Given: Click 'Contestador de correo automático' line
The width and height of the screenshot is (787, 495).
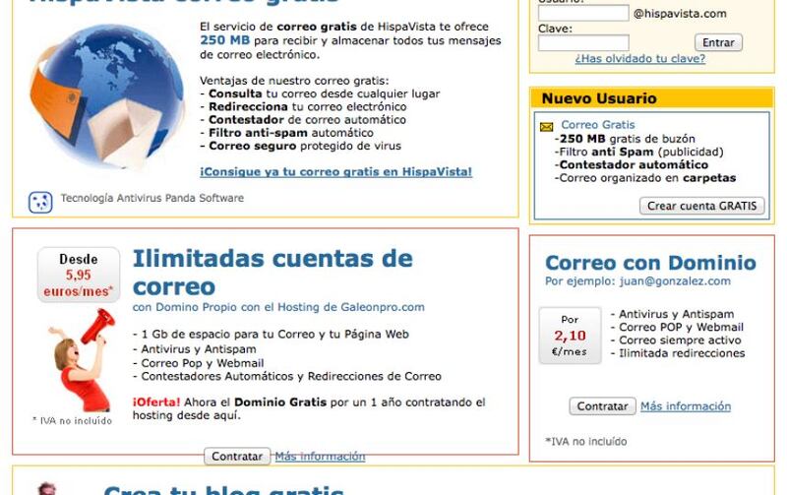Looking at the screenshot, I should point(303,119).
